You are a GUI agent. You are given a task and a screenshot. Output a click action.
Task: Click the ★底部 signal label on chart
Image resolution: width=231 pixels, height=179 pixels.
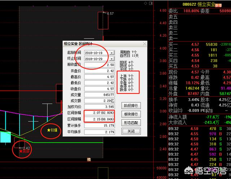[24, 151]
